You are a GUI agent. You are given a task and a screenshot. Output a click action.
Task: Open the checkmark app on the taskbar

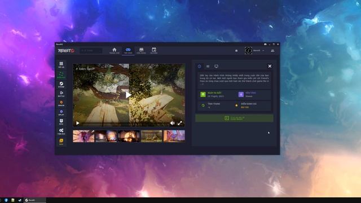(x=20, y=200)
